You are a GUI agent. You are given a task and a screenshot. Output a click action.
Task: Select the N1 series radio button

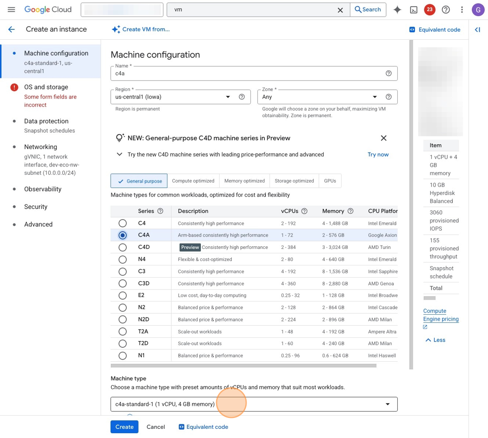coord(122,356)
